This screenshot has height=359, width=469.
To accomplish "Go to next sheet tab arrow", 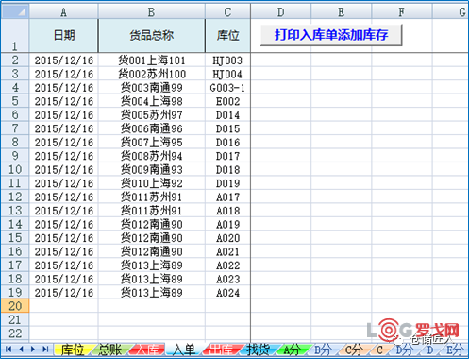I will pos(33,349).
